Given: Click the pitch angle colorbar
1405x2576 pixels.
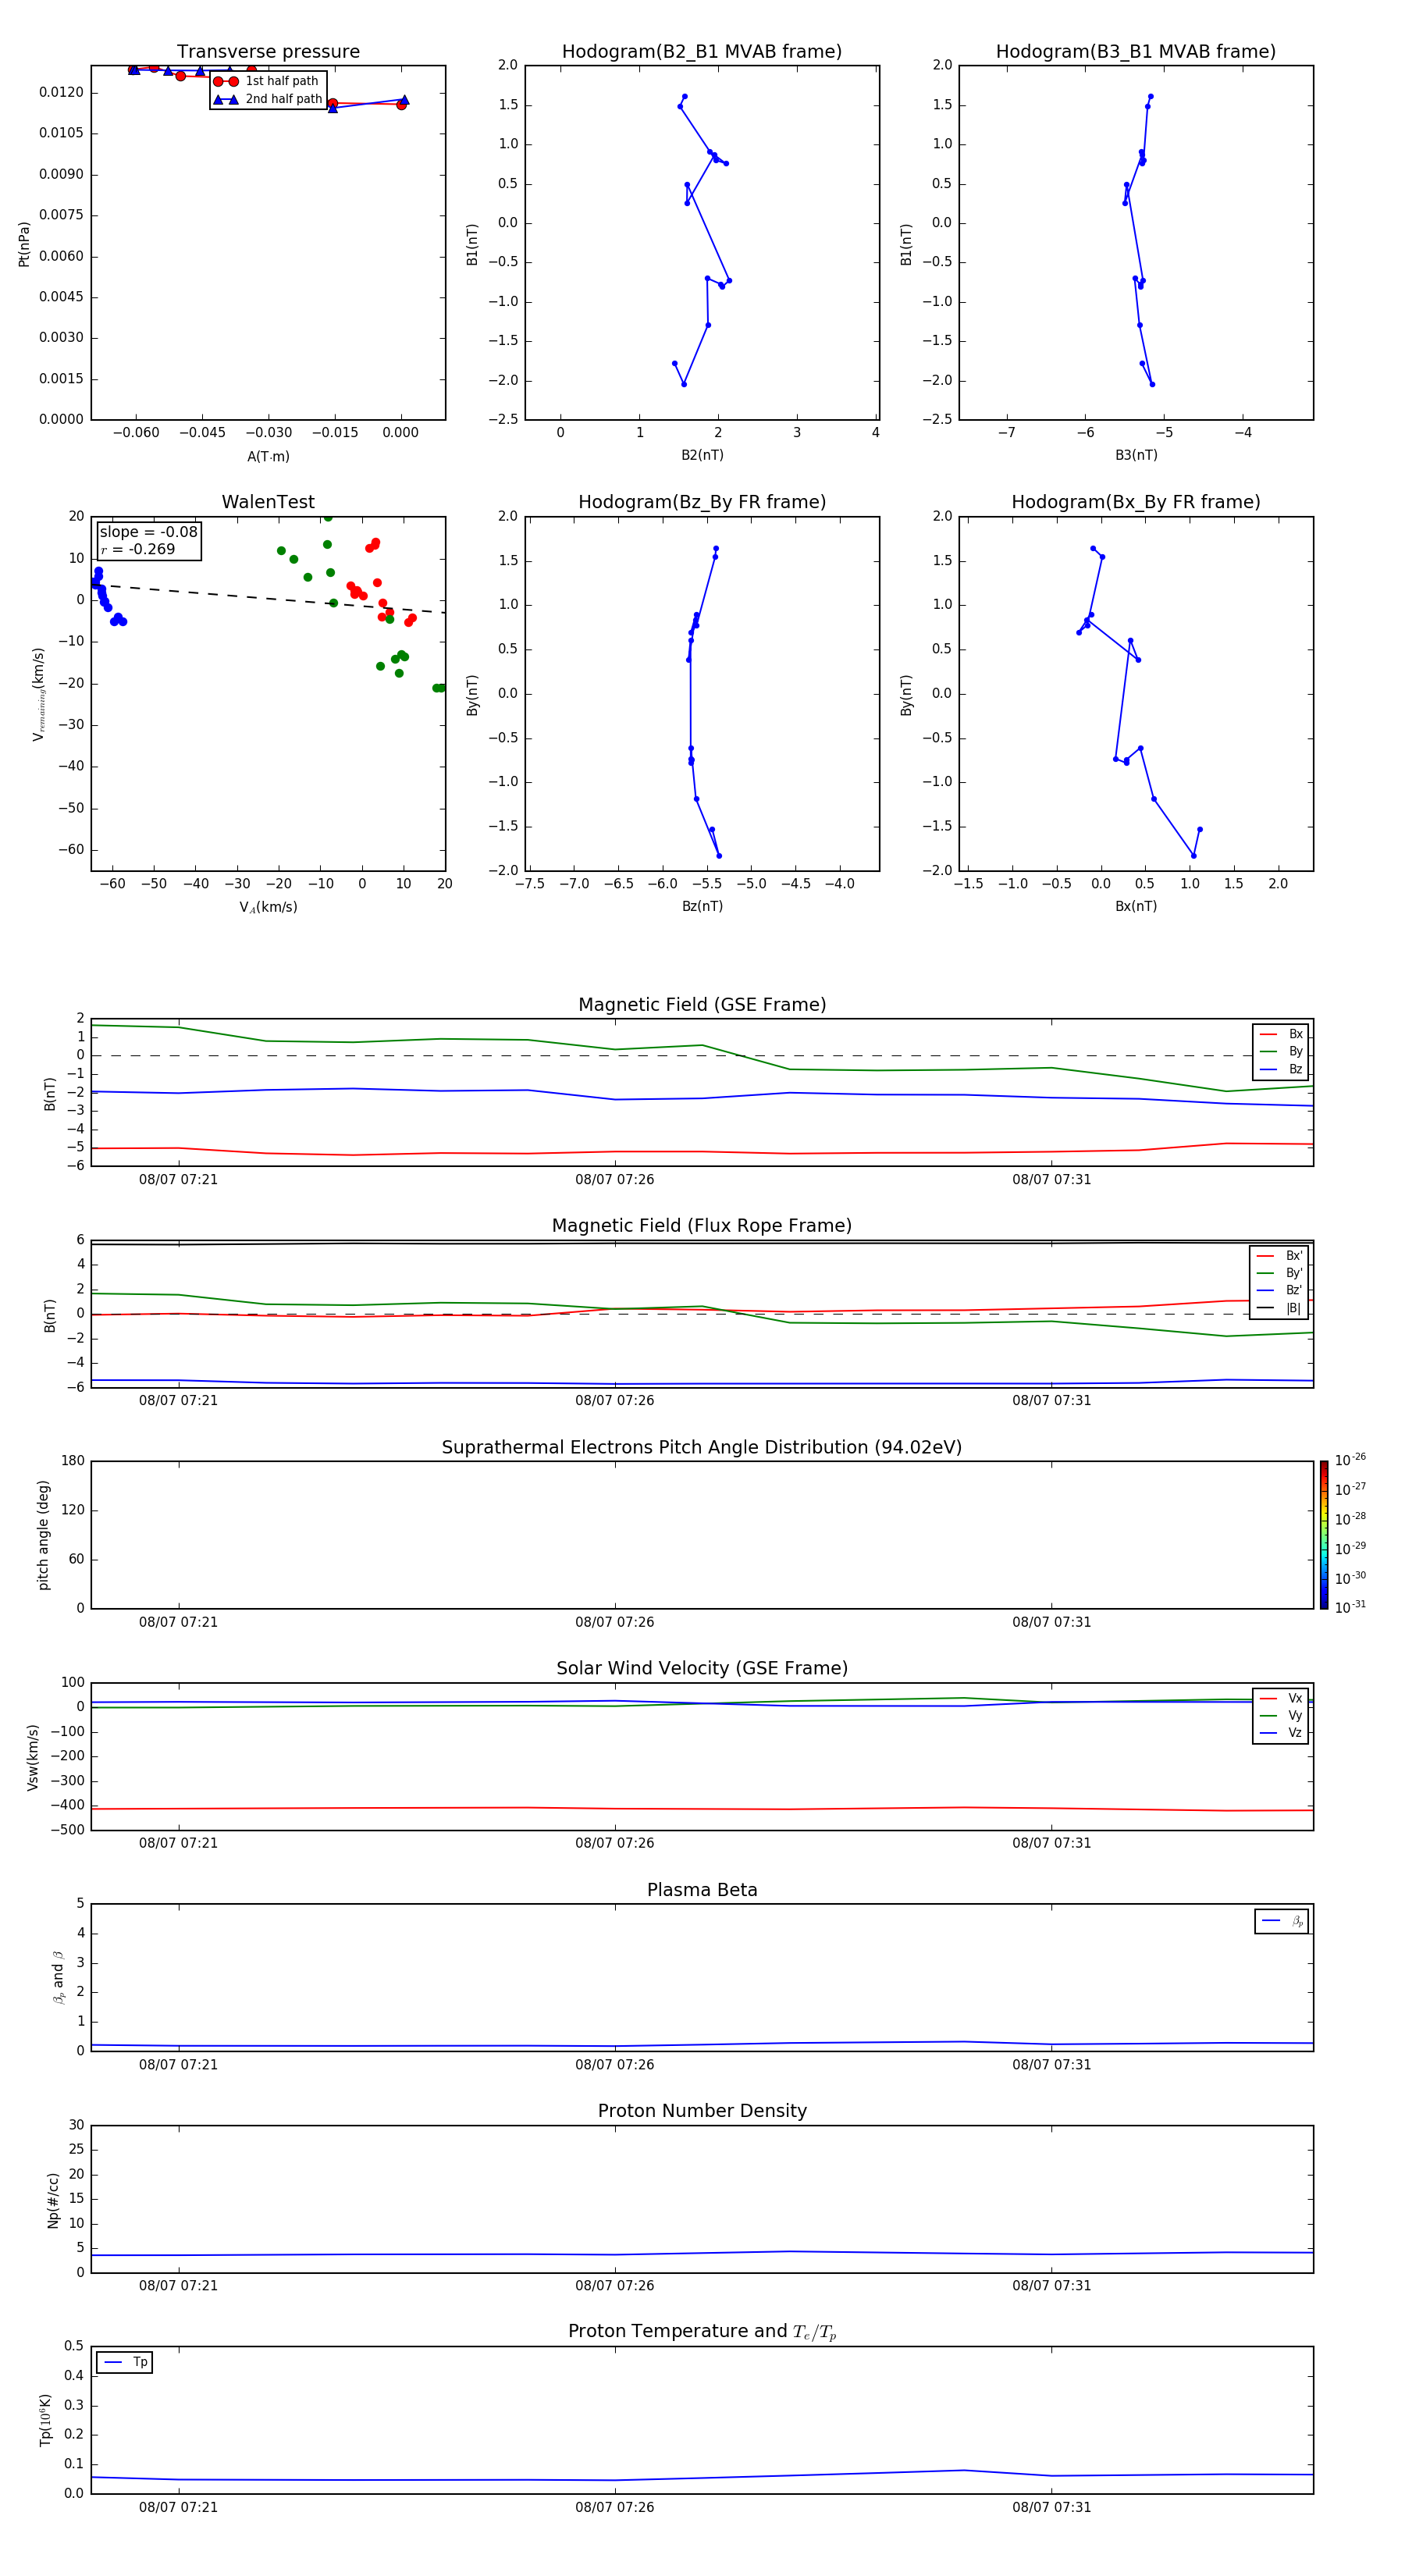Looking at the screenshot, I should 1324,1535.
